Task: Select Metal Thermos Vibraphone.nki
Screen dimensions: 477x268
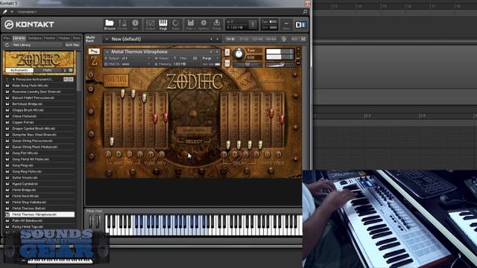Action: (40, 214)
